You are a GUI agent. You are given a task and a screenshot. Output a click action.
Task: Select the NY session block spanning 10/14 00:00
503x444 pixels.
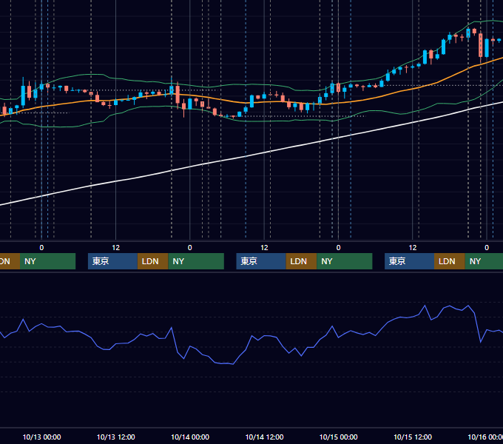tap(196, 261)
